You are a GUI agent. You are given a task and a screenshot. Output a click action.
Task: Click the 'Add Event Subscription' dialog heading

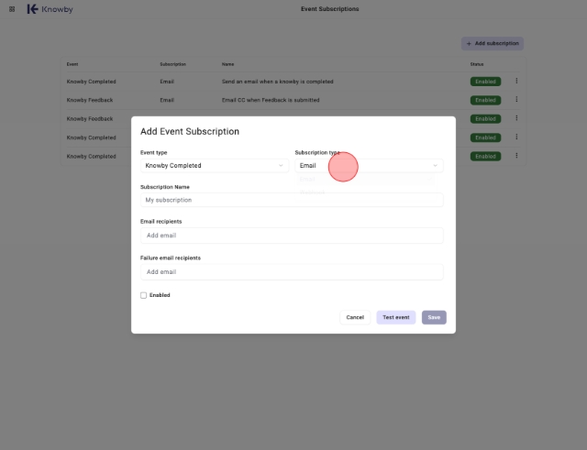[x=190, y=132]
